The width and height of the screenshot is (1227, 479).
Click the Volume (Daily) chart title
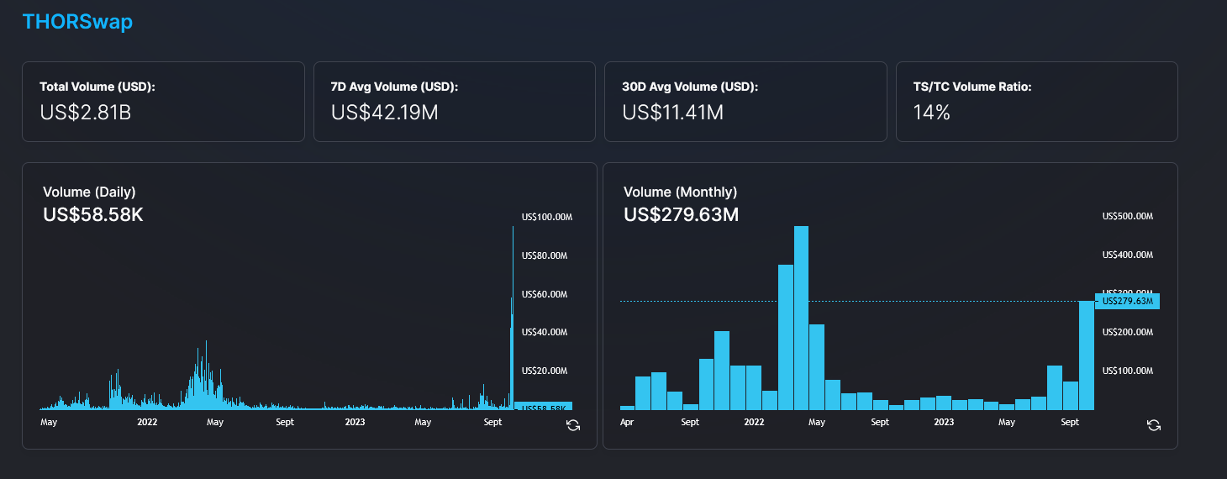(x=89, y=192)
